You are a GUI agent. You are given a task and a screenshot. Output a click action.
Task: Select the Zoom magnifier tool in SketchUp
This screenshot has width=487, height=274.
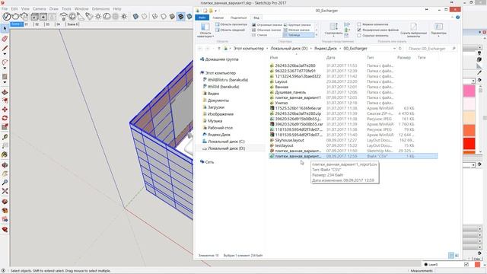[x=5, y=183]
